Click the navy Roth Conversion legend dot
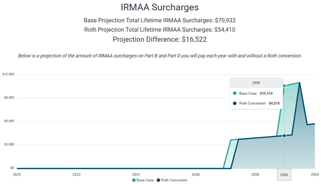 pyautogui.click(x=158, y=180)
